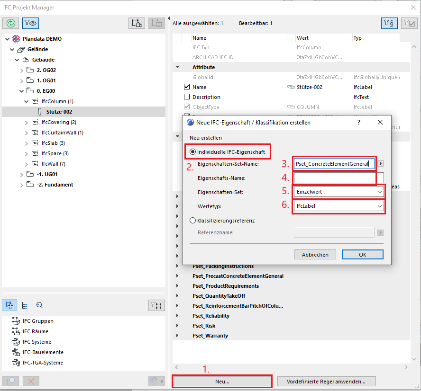
Task: Select Klassifizierungsreferenz radio button
Action: 192,220
